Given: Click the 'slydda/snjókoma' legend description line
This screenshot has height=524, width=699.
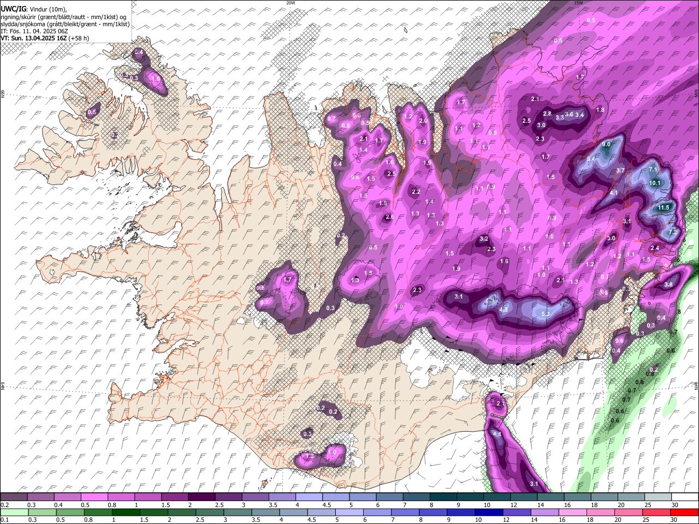Looking at the screenshot, I should pyautogui.click(x=65, y=24).
